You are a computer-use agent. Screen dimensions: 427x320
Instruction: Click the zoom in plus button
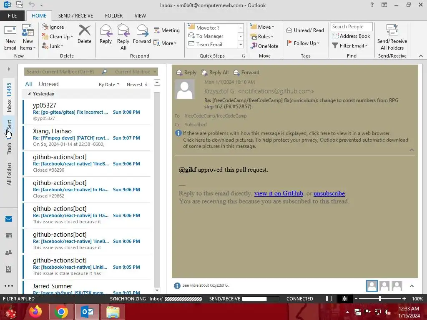click(x=404, y=298)
